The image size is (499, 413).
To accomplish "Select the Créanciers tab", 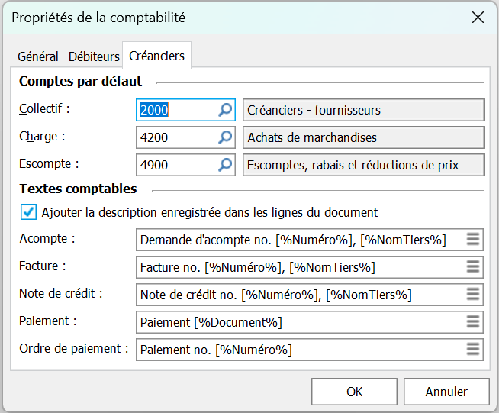I will point(156,56).
